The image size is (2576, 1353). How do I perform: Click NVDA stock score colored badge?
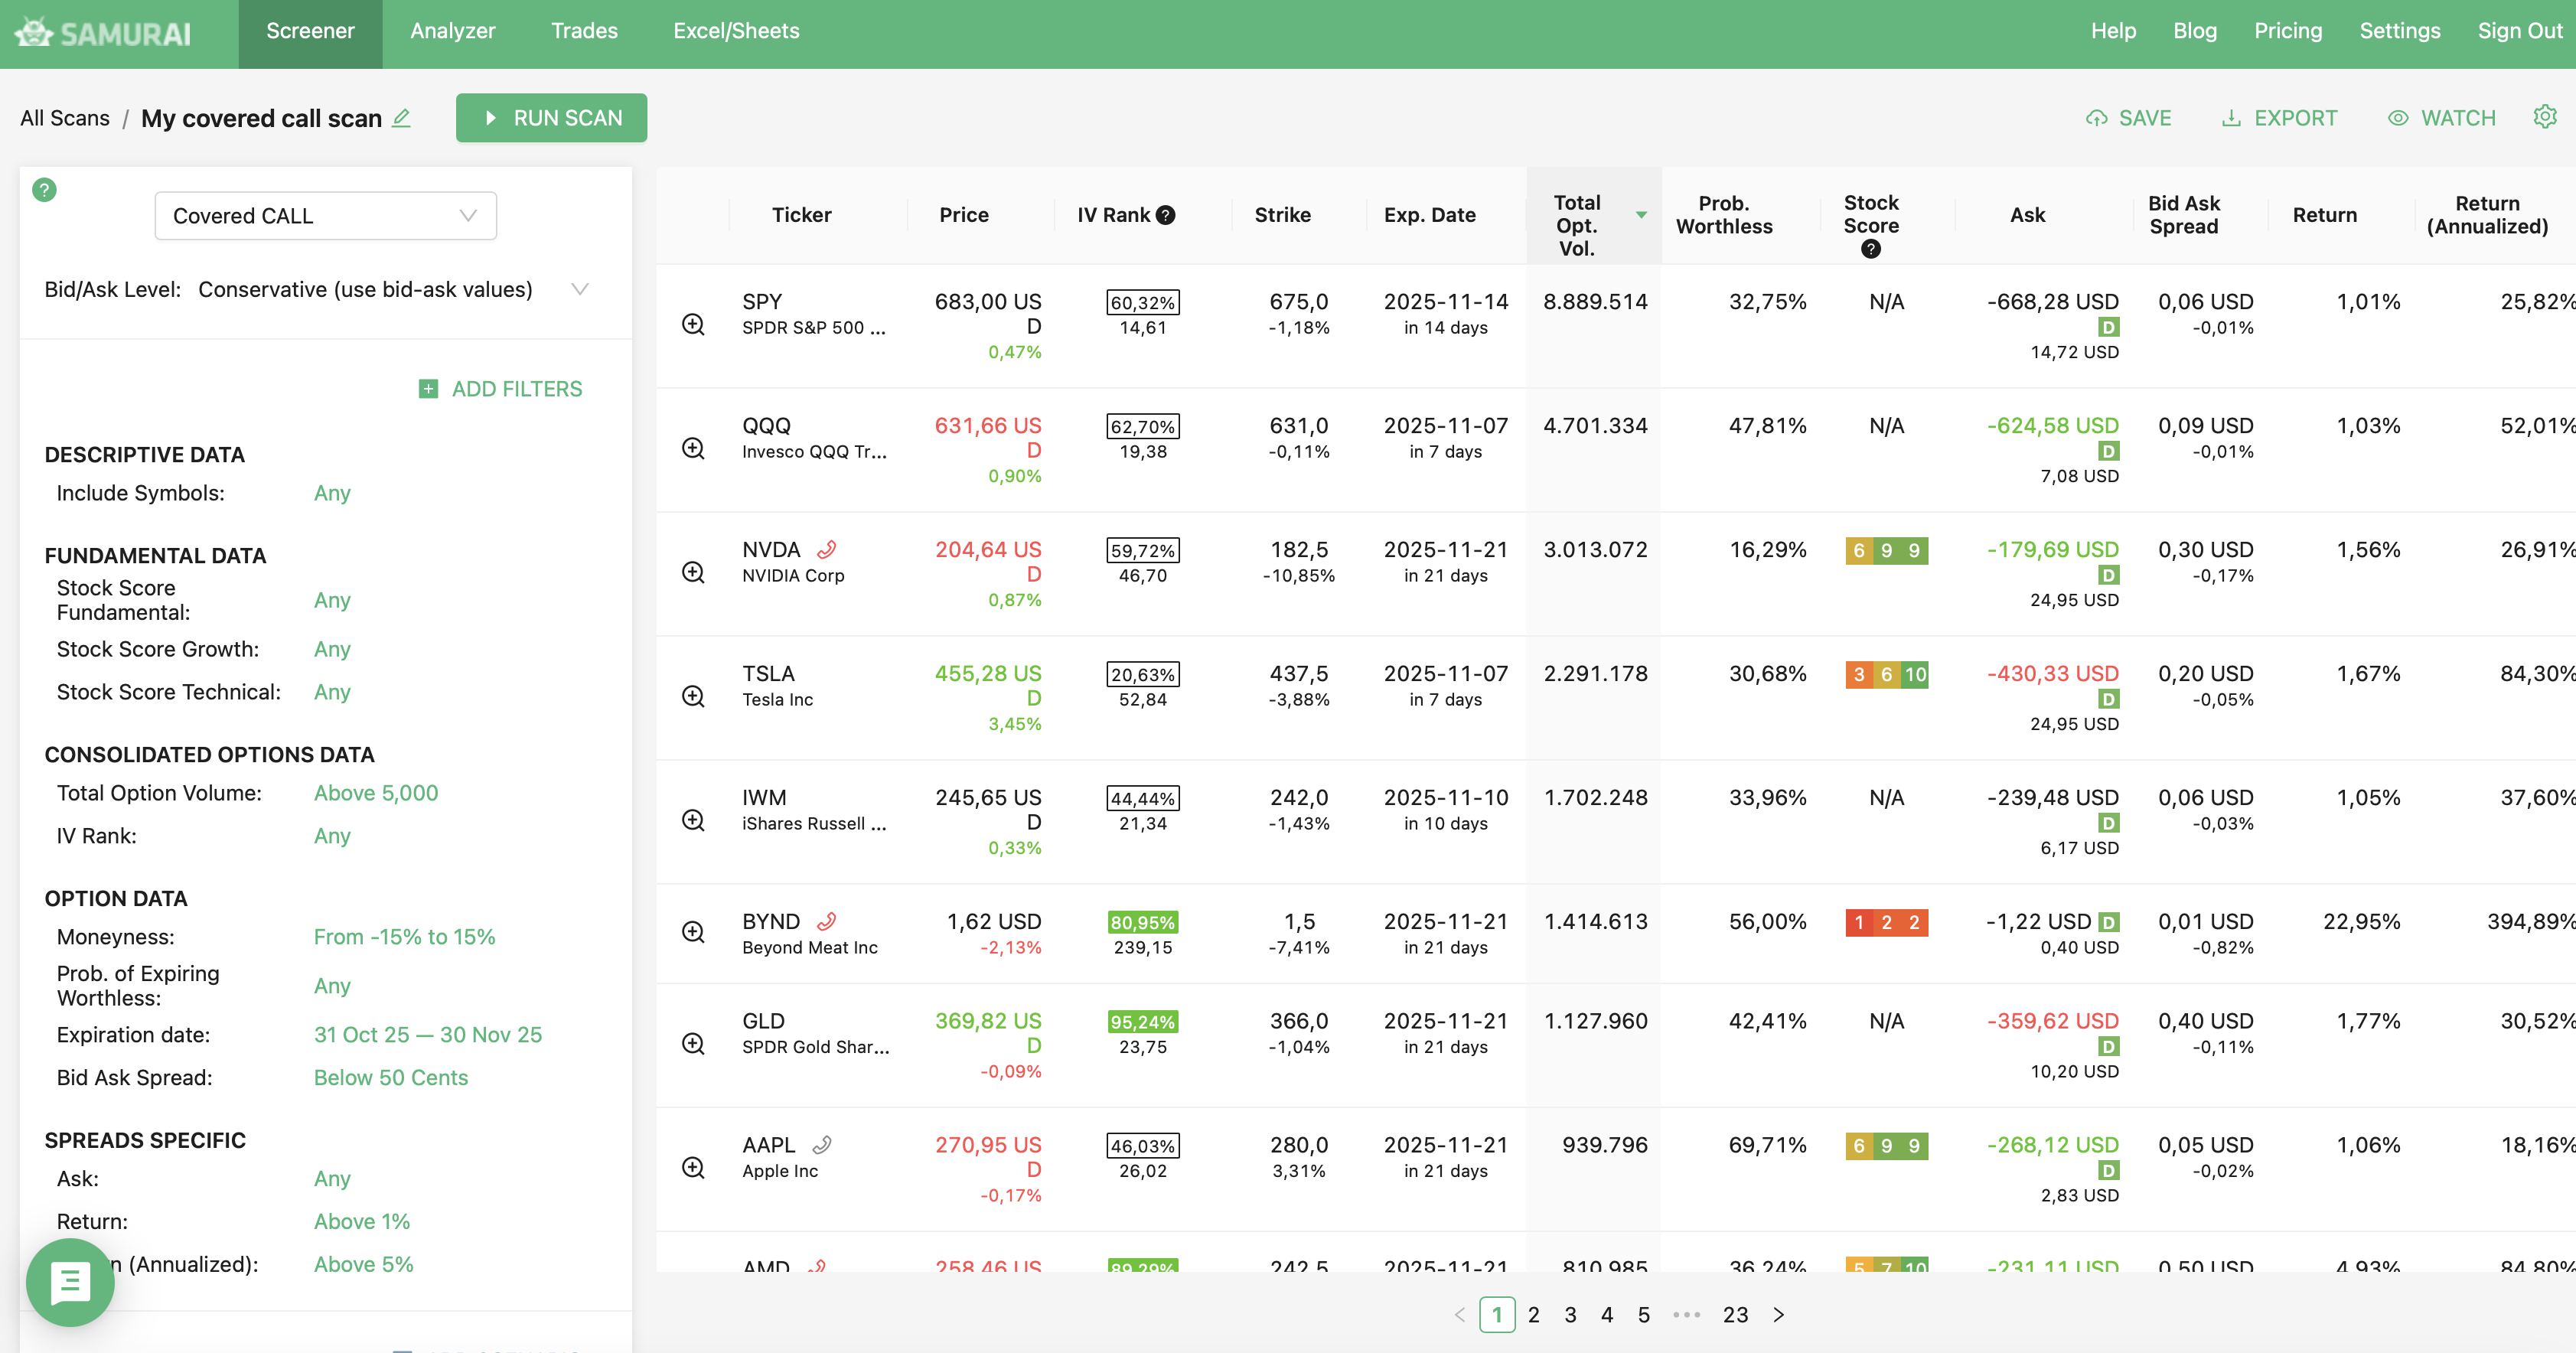tap(1886, 550)
